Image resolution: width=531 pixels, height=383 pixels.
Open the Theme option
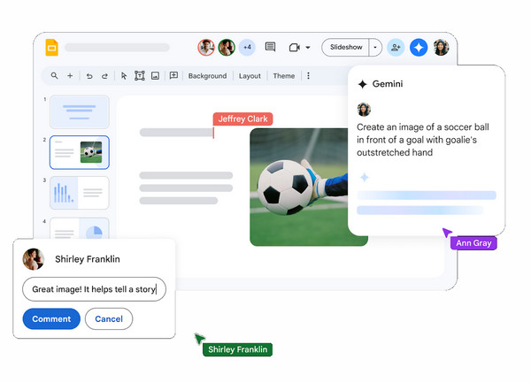pyautogui.click(x=284, y=76)
